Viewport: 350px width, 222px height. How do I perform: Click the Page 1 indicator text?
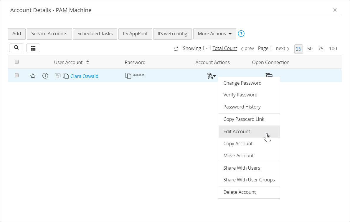pos(265,48)
